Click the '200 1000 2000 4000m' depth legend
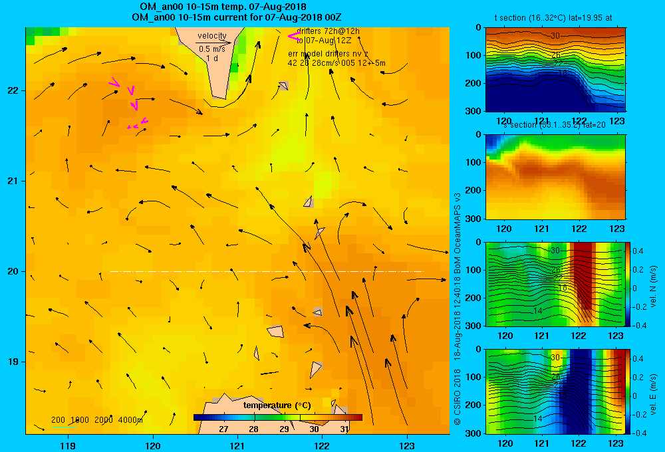 click(97, 420)
